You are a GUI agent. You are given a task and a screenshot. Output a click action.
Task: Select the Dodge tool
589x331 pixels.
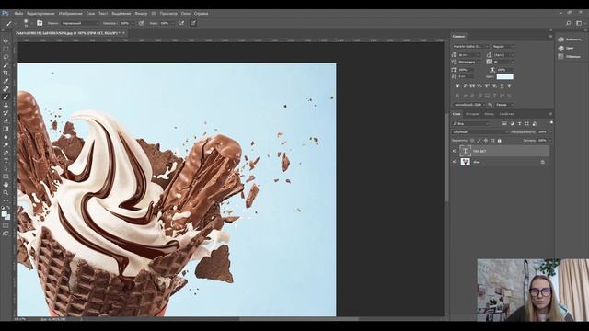(6, 144)
